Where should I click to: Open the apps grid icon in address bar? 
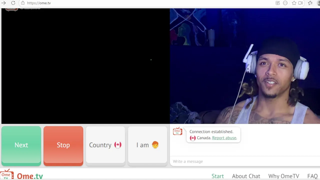tap(277, 3)
